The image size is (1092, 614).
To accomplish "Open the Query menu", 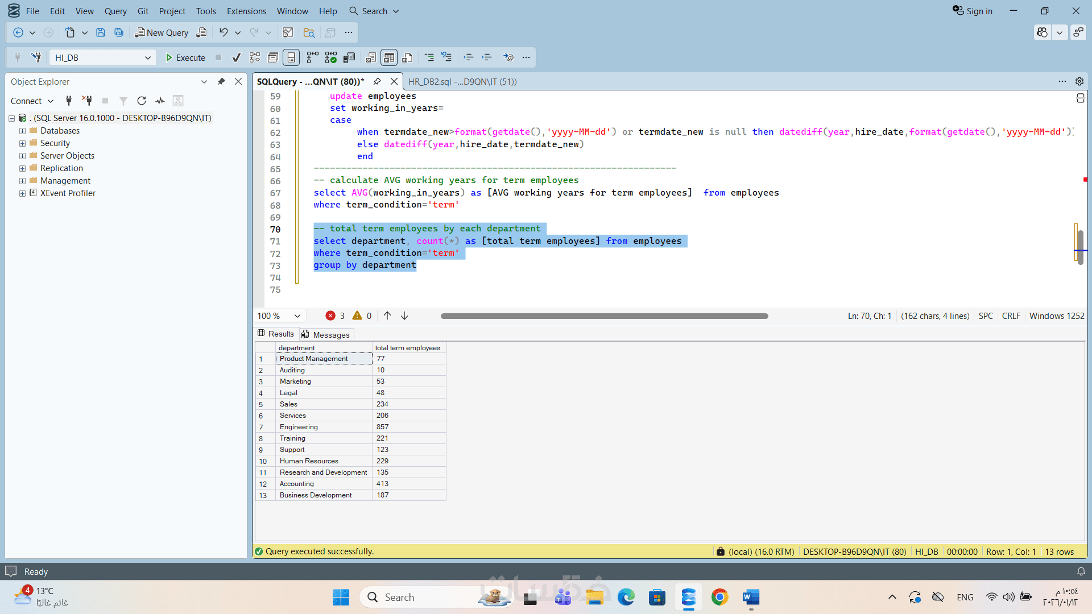I will (115, 11).
